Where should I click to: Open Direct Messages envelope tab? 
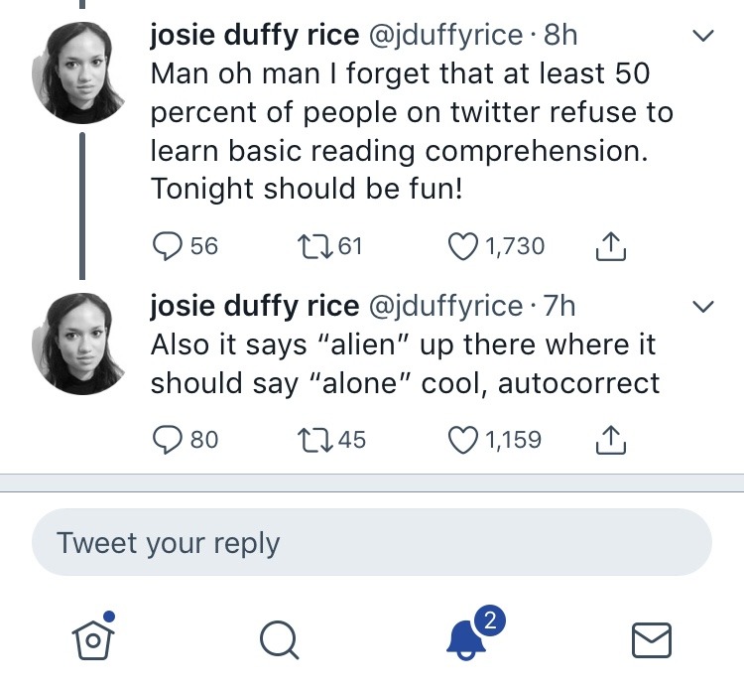(x=652, y=640)
